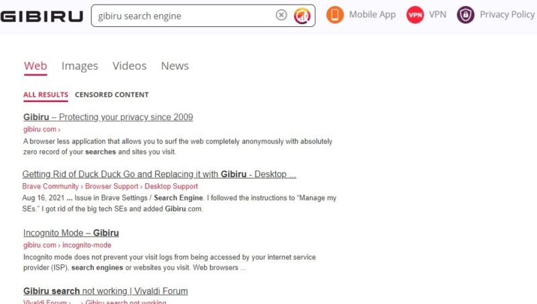537x304 pixels.
Task: Click the red VPN badge icon
Action: tap(415, 15)
